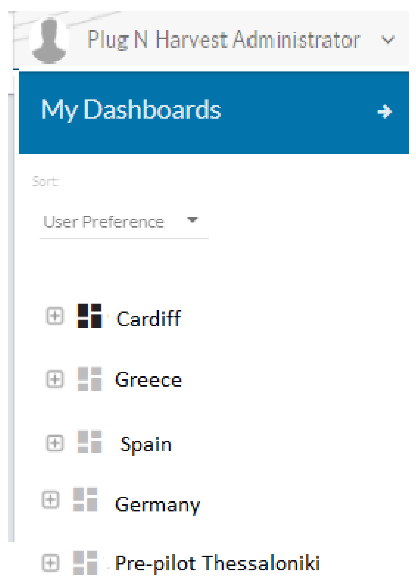Open the Germany dashboard

[x=158, y=505]
